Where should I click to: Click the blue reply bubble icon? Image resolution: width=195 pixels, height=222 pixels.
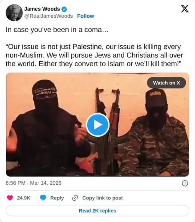(43, 198)
